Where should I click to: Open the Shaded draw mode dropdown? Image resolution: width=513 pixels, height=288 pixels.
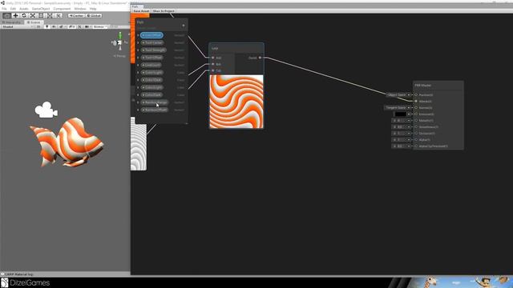pos(17,26)
